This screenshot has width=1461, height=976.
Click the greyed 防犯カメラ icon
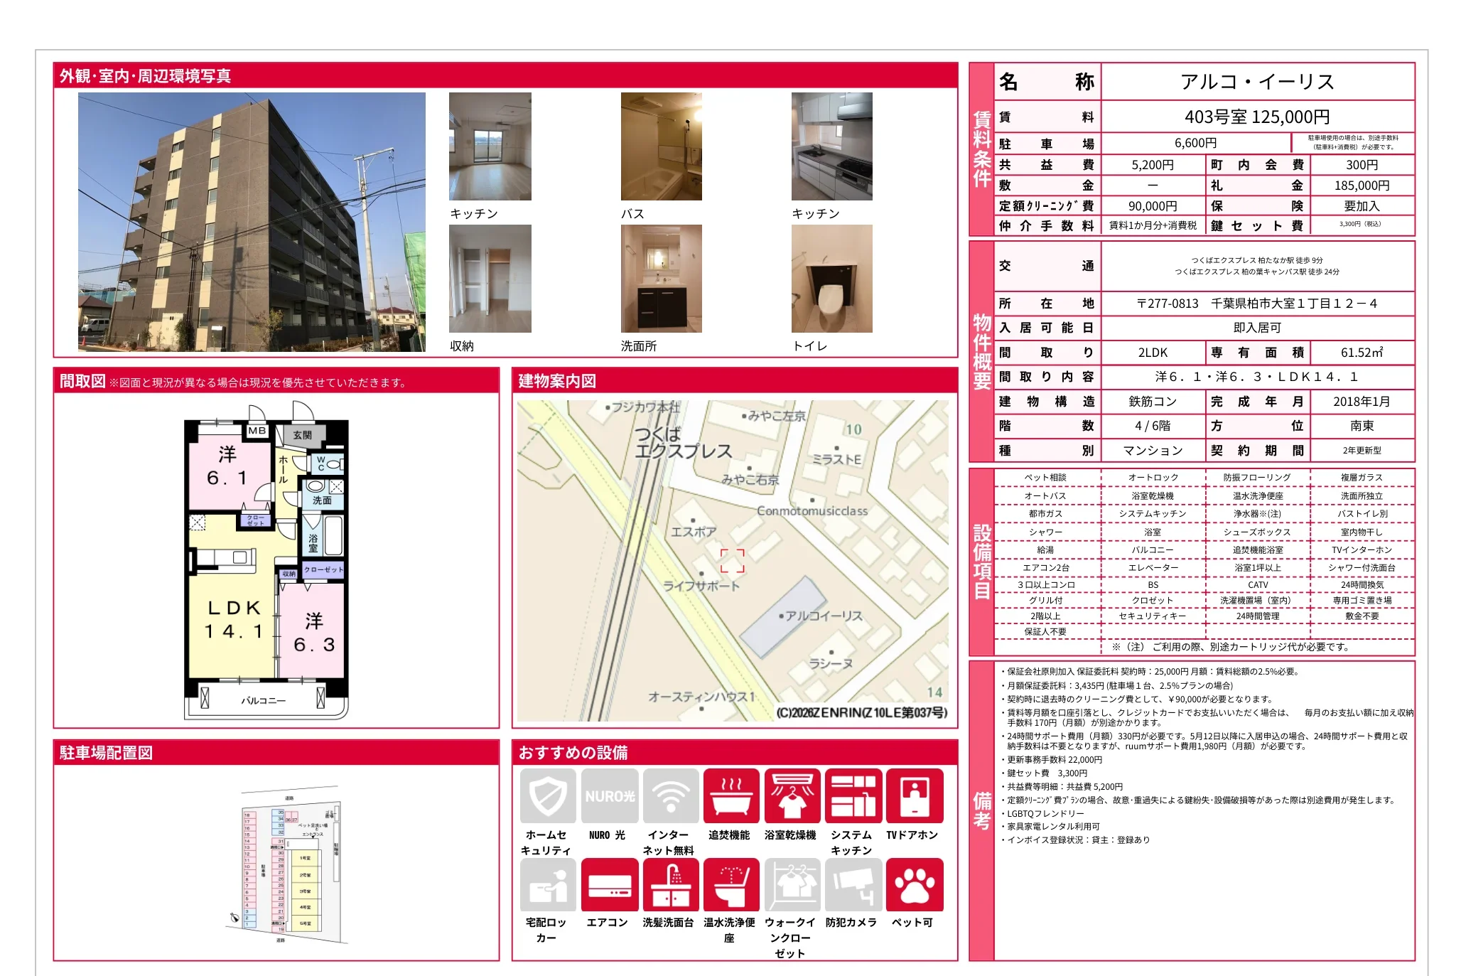click(853, 884)
